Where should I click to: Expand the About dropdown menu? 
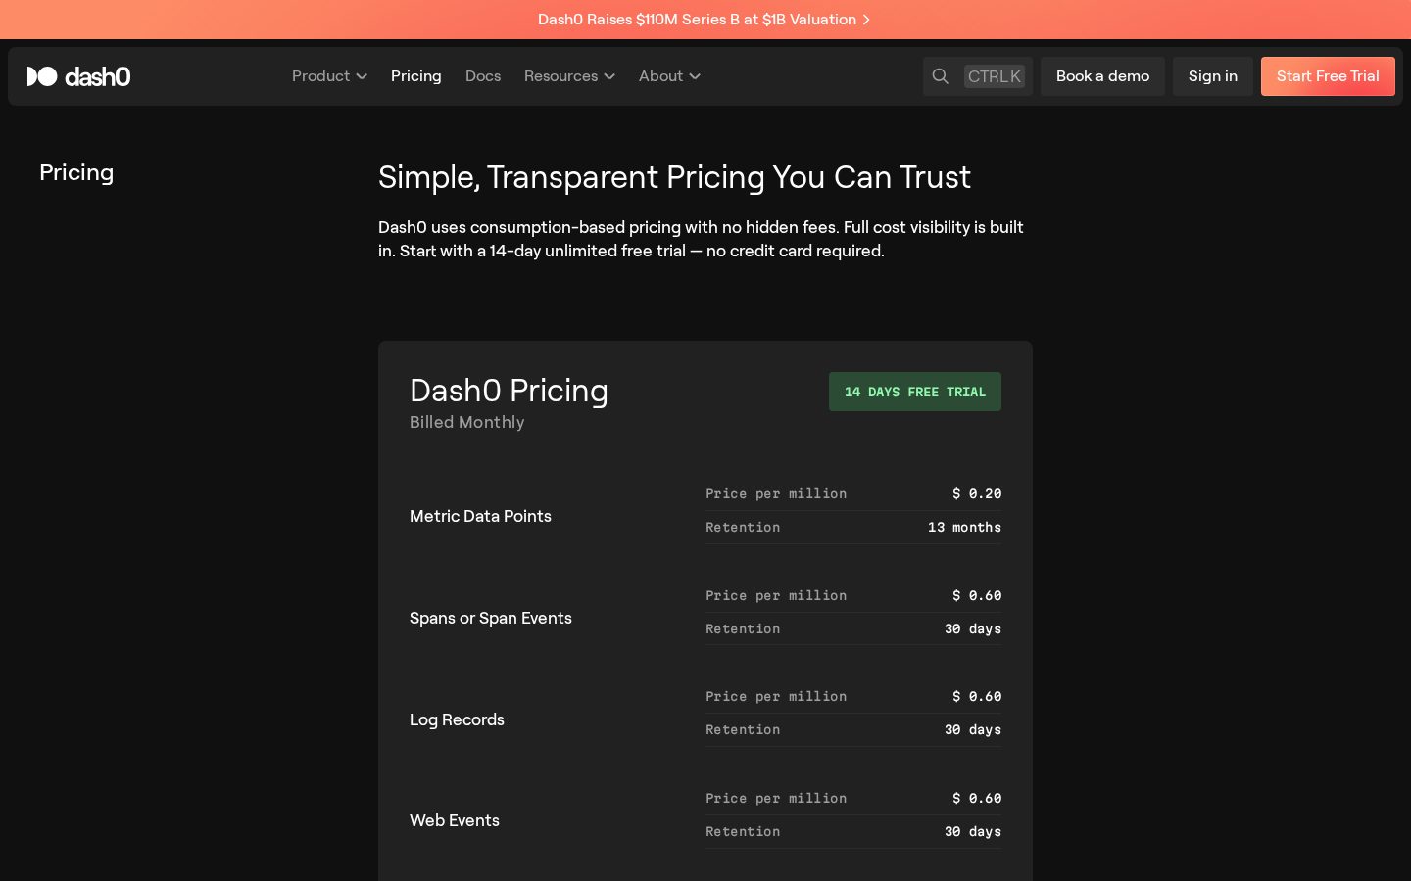[669, 76]
